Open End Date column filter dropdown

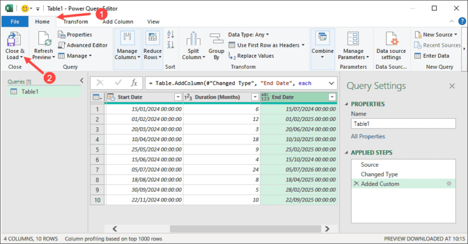pyautogui.click(x=332, y=97)
